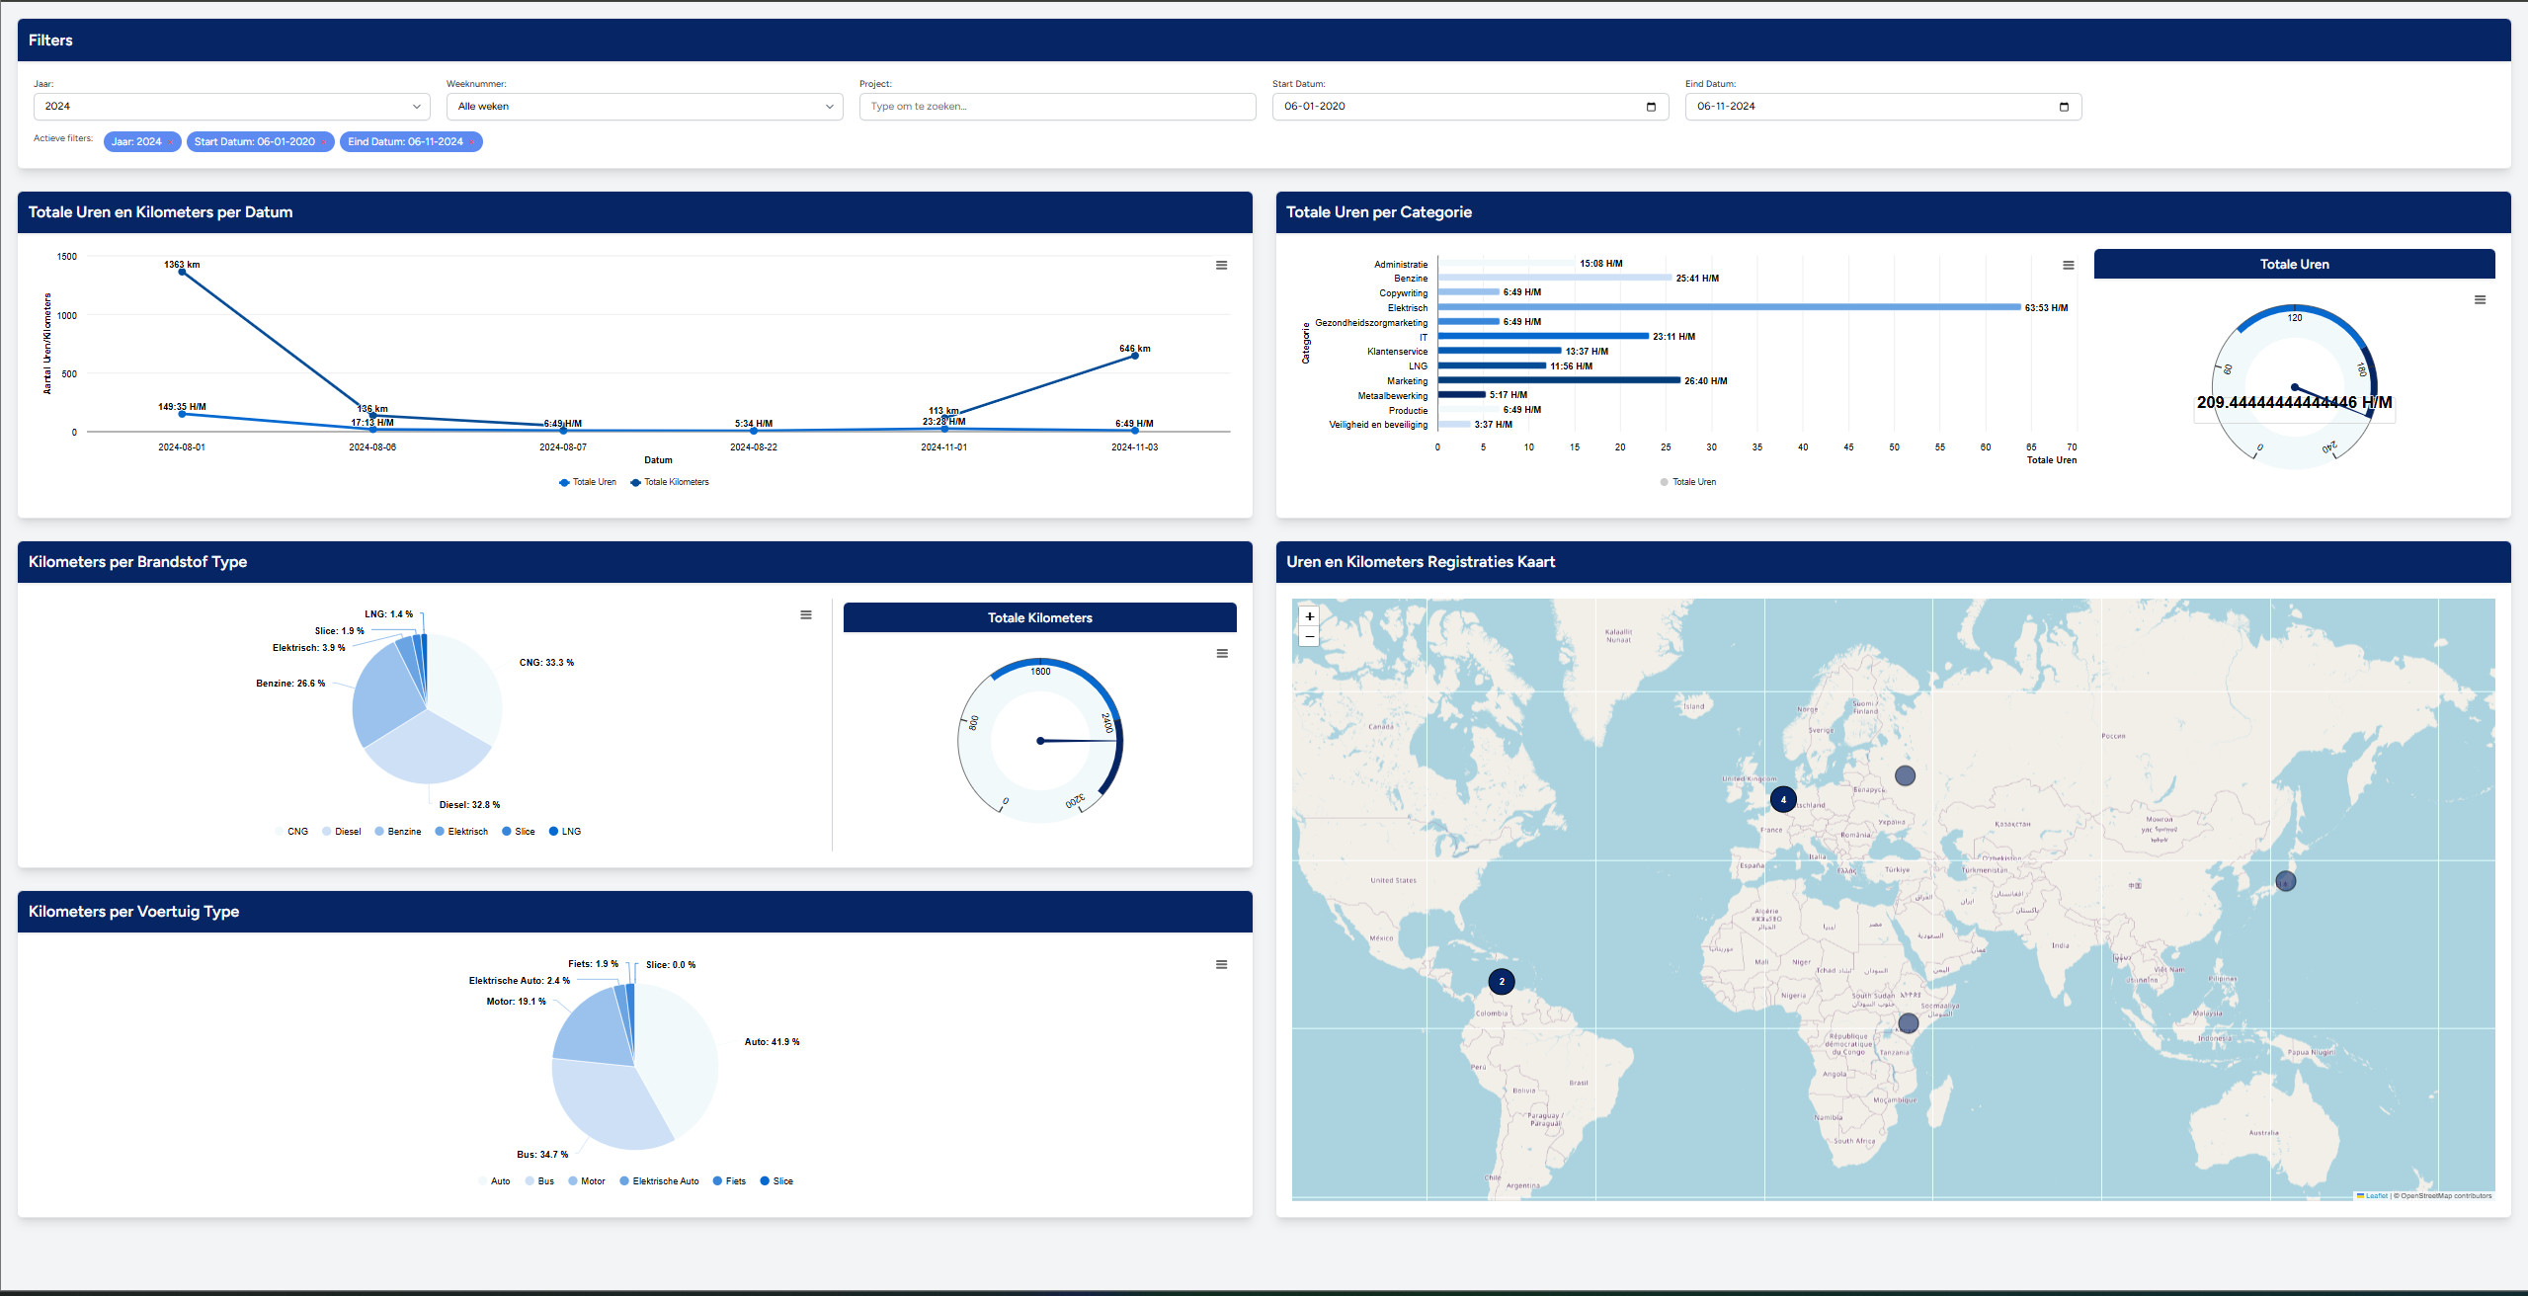Toggle Bus in the vehicle pie legend
This screenshot has height=1296, width=2528.
pyautogui.click(x=539, y=1181)
